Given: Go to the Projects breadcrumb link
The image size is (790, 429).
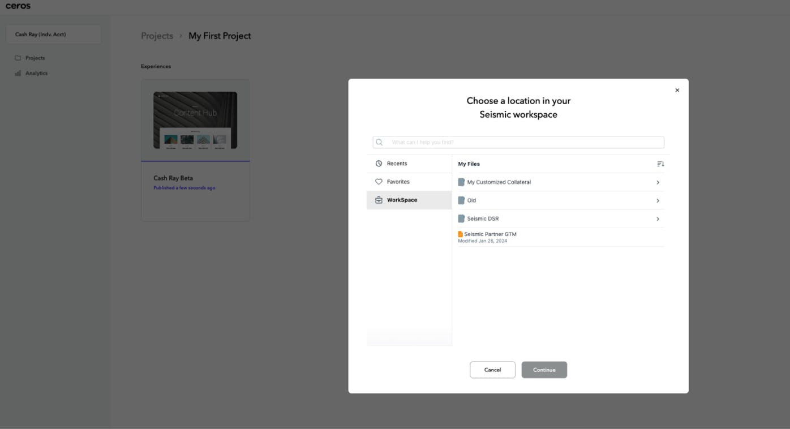Looking at the screenshot, I should point(157,36).
